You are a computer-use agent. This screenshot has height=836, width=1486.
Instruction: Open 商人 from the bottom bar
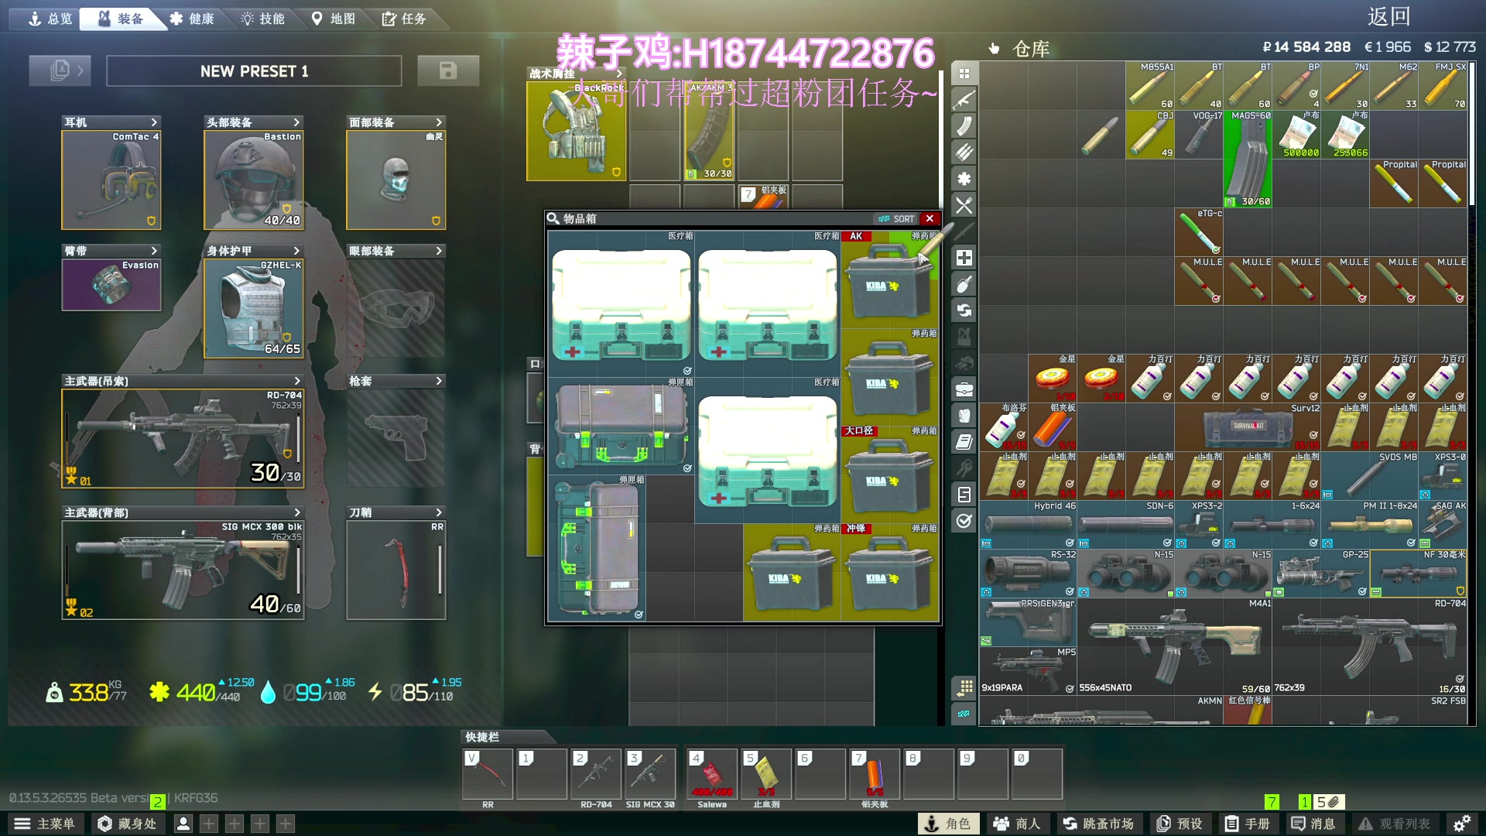click(x=1017, y=824)
